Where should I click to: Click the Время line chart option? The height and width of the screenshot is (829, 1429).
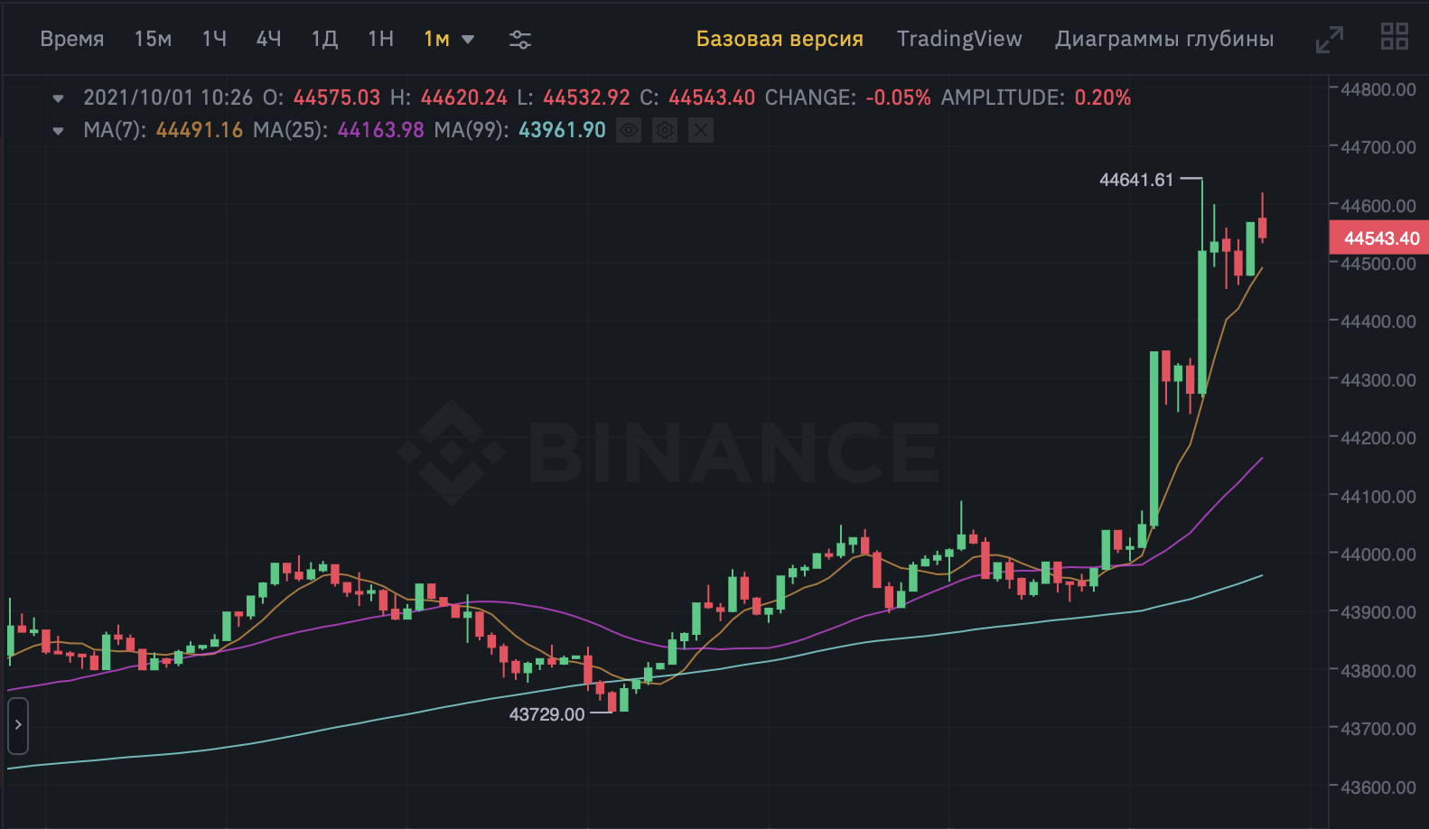point(72,39)
